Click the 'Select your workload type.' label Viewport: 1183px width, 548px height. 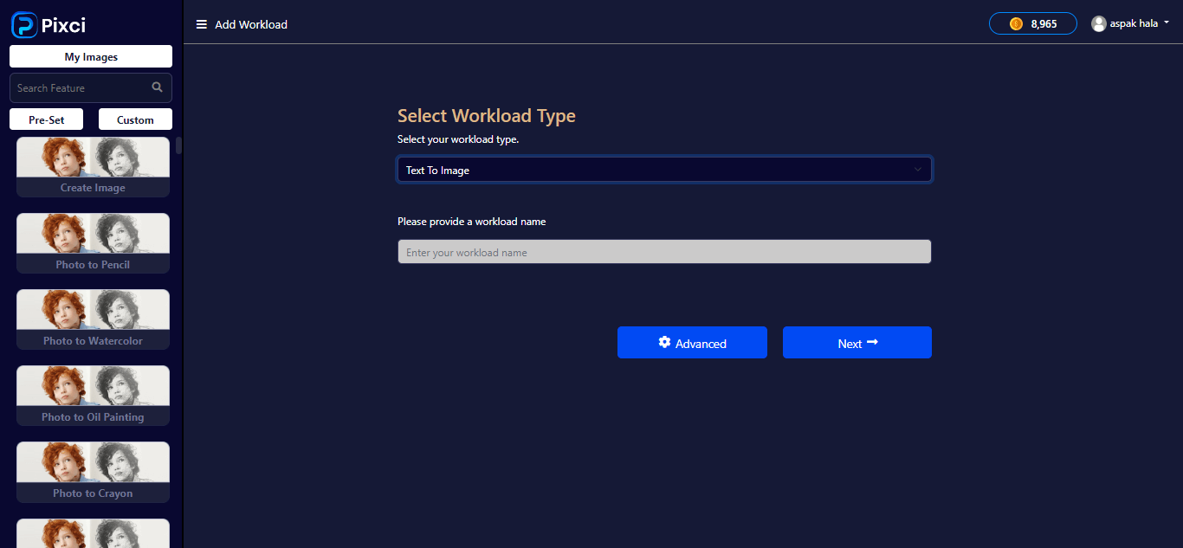tap(458, 139)
